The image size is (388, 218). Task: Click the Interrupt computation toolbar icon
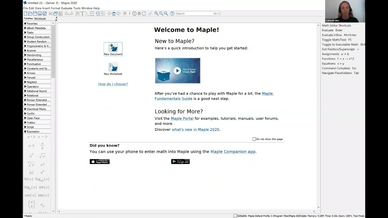point(134,14)
